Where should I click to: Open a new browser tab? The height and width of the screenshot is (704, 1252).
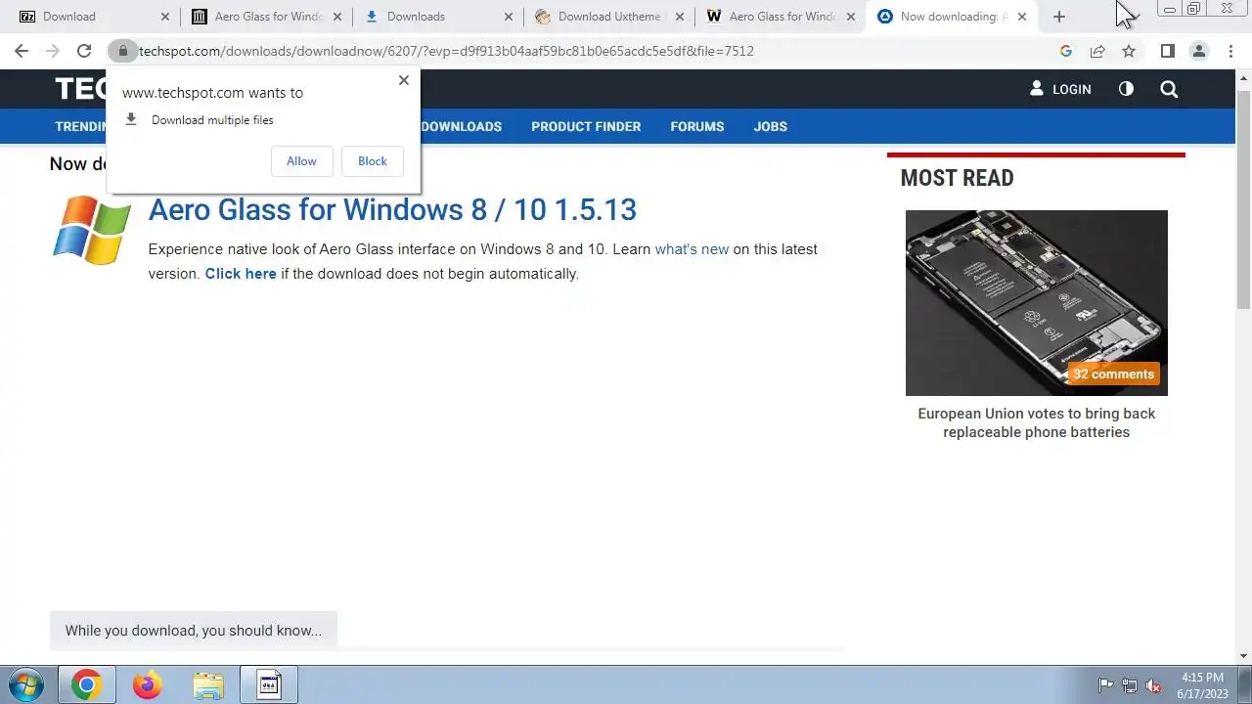(x=1058, y=17)
